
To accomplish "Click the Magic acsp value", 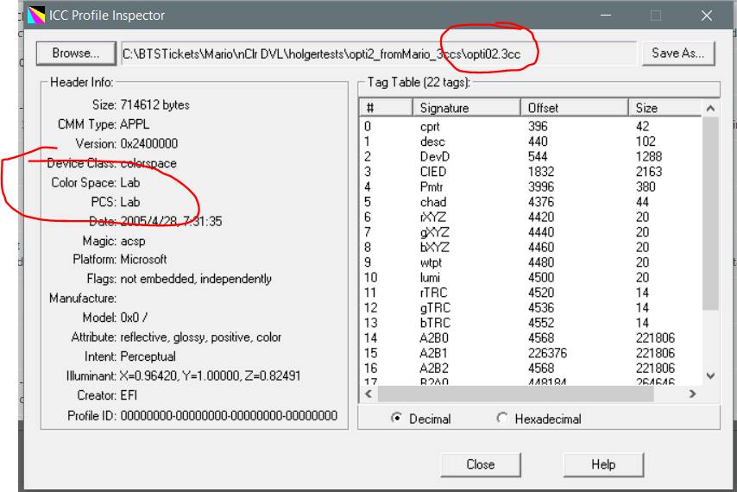I will [x=133, y=241].
